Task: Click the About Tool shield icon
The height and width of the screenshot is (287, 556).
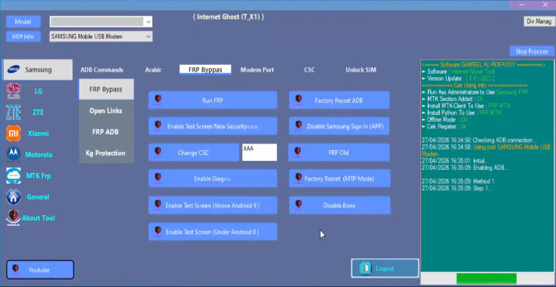Action: (14, 218)
